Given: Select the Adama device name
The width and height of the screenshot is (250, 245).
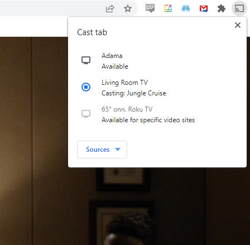Looking at the screenshot, I should click(x=112, y=56).
